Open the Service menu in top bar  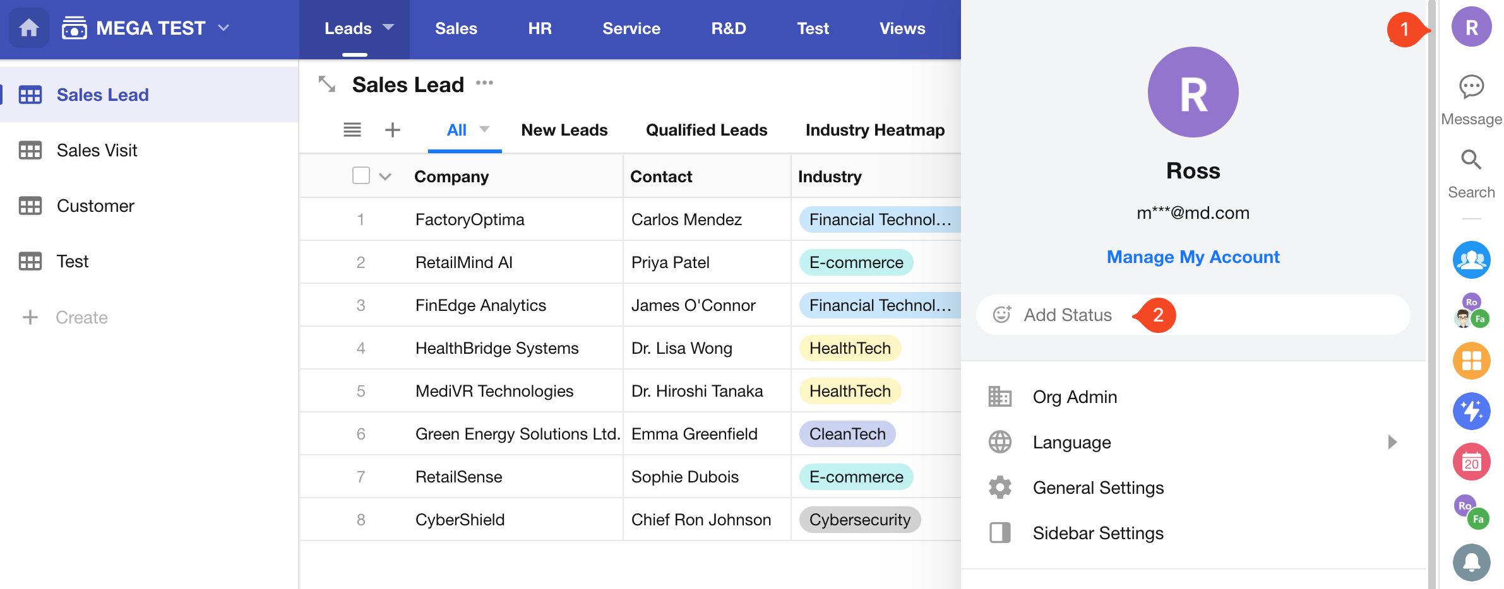(x=631, y=28)
